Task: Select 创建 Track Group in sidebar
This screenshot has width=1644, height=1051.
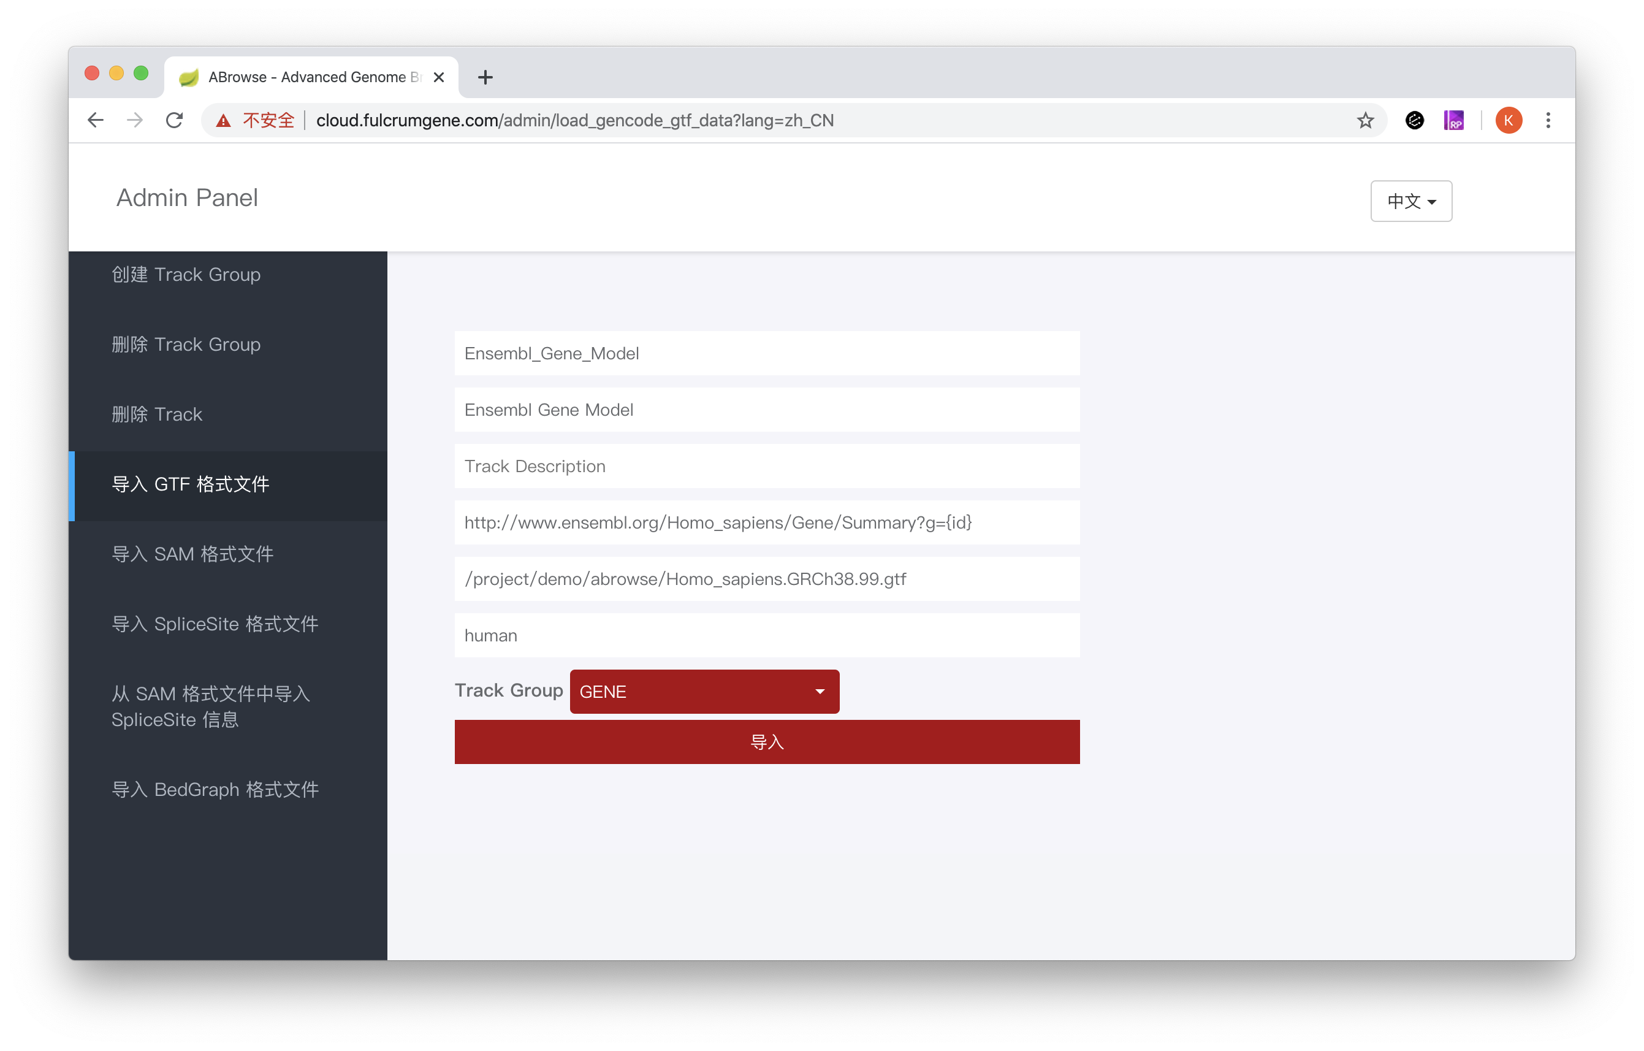Action: coord(186,275)
